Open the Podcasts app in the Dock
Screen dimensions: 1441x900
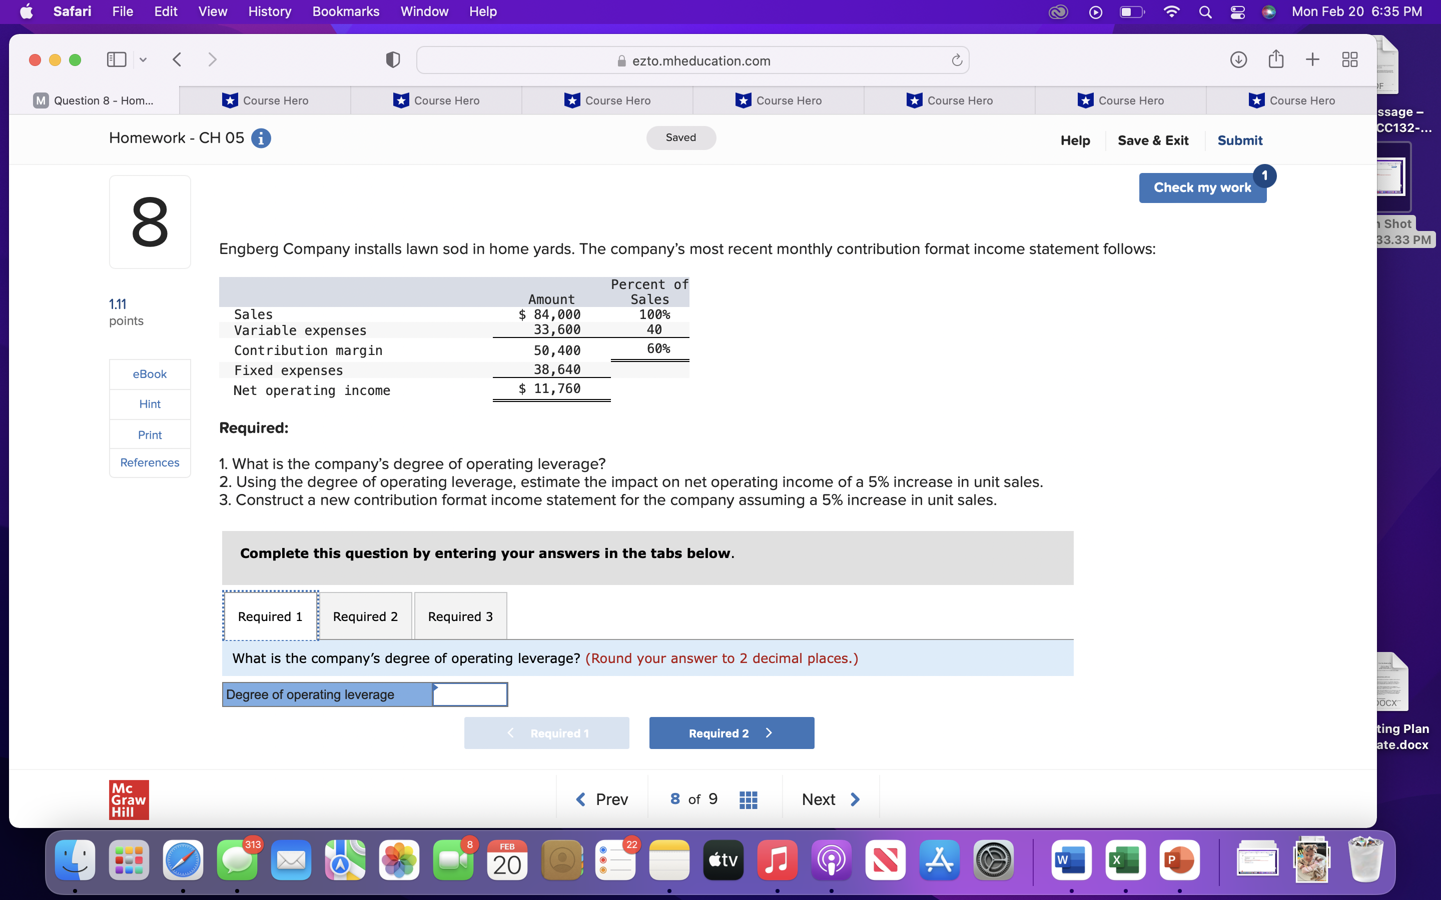click(x=831, y=859)
